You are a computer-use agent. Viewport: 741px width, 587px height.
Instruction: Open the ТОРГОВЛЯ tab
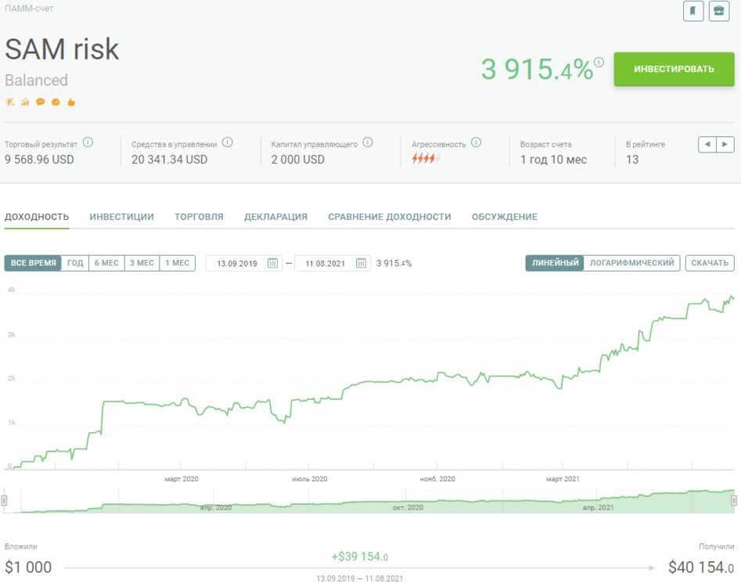point(199,217)
